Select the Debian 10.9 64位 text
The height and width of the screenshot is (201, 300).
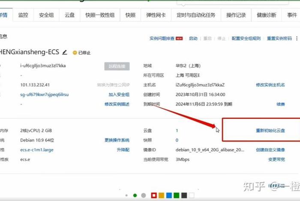(x=37, y=140)
